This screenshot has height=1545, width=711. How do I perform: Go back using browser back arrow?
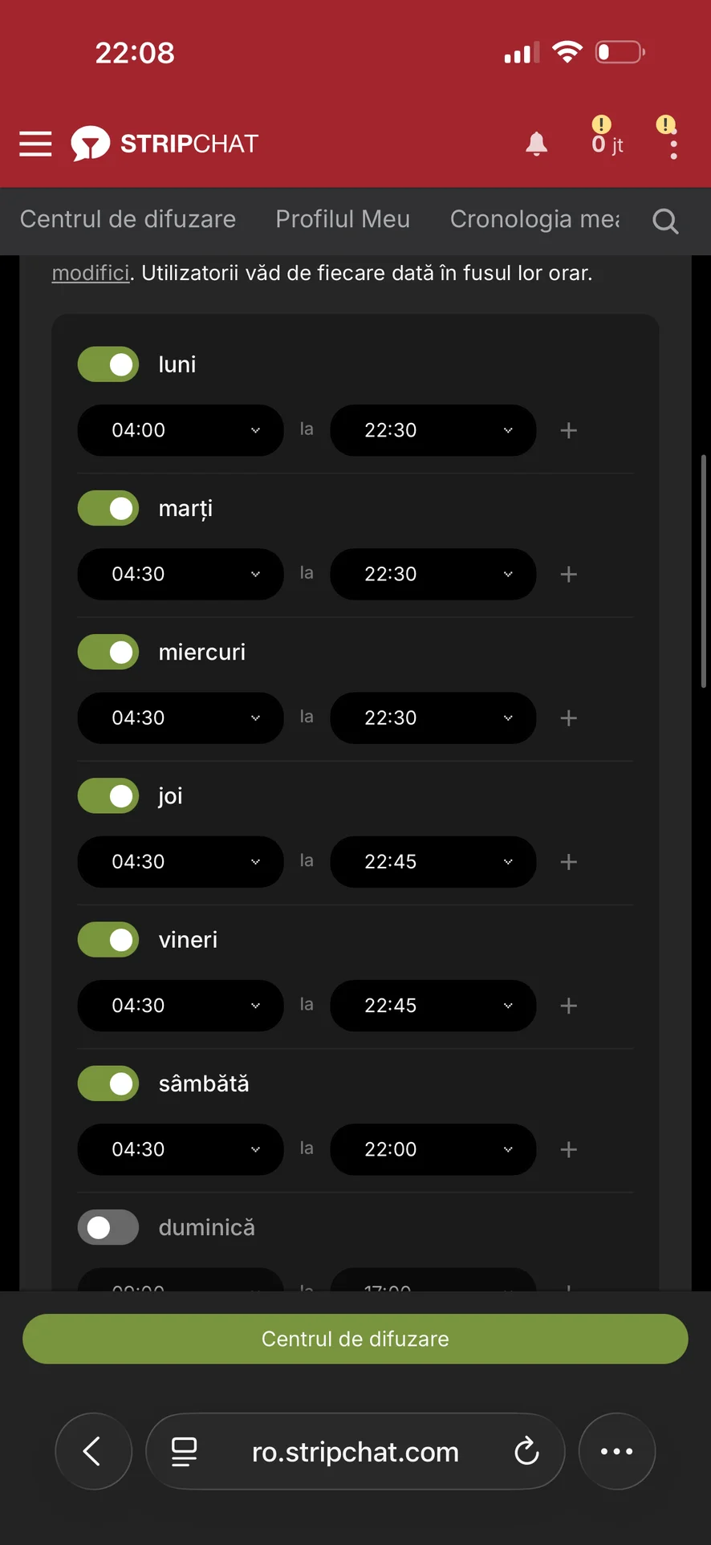pyautogui.click(x=93, y=1451)
